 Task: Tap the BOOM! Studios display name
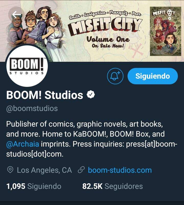tap(45, 95)
